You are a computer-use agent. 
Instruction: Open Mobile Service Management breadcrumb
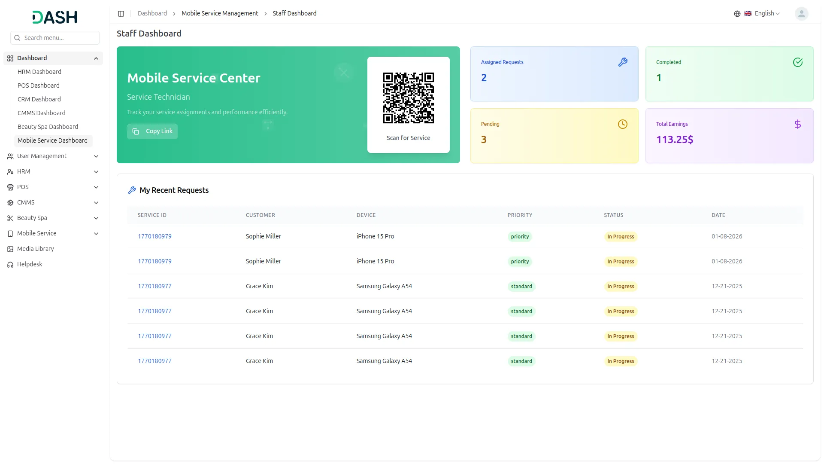220,13
